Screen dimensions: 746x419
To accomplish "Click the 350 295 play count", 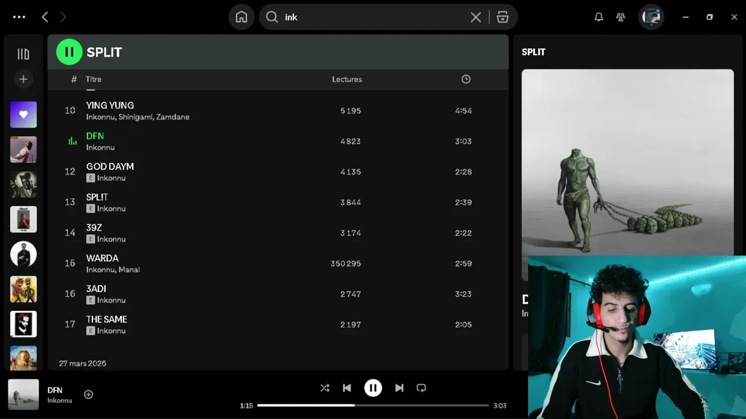I will point(346,264).
